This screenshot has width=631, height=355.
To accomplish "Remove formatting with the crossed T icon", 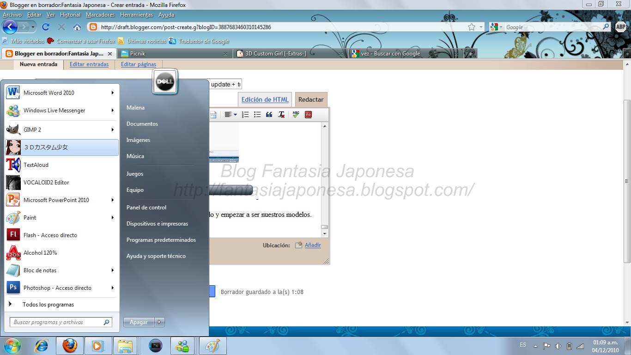I will 281,115.
